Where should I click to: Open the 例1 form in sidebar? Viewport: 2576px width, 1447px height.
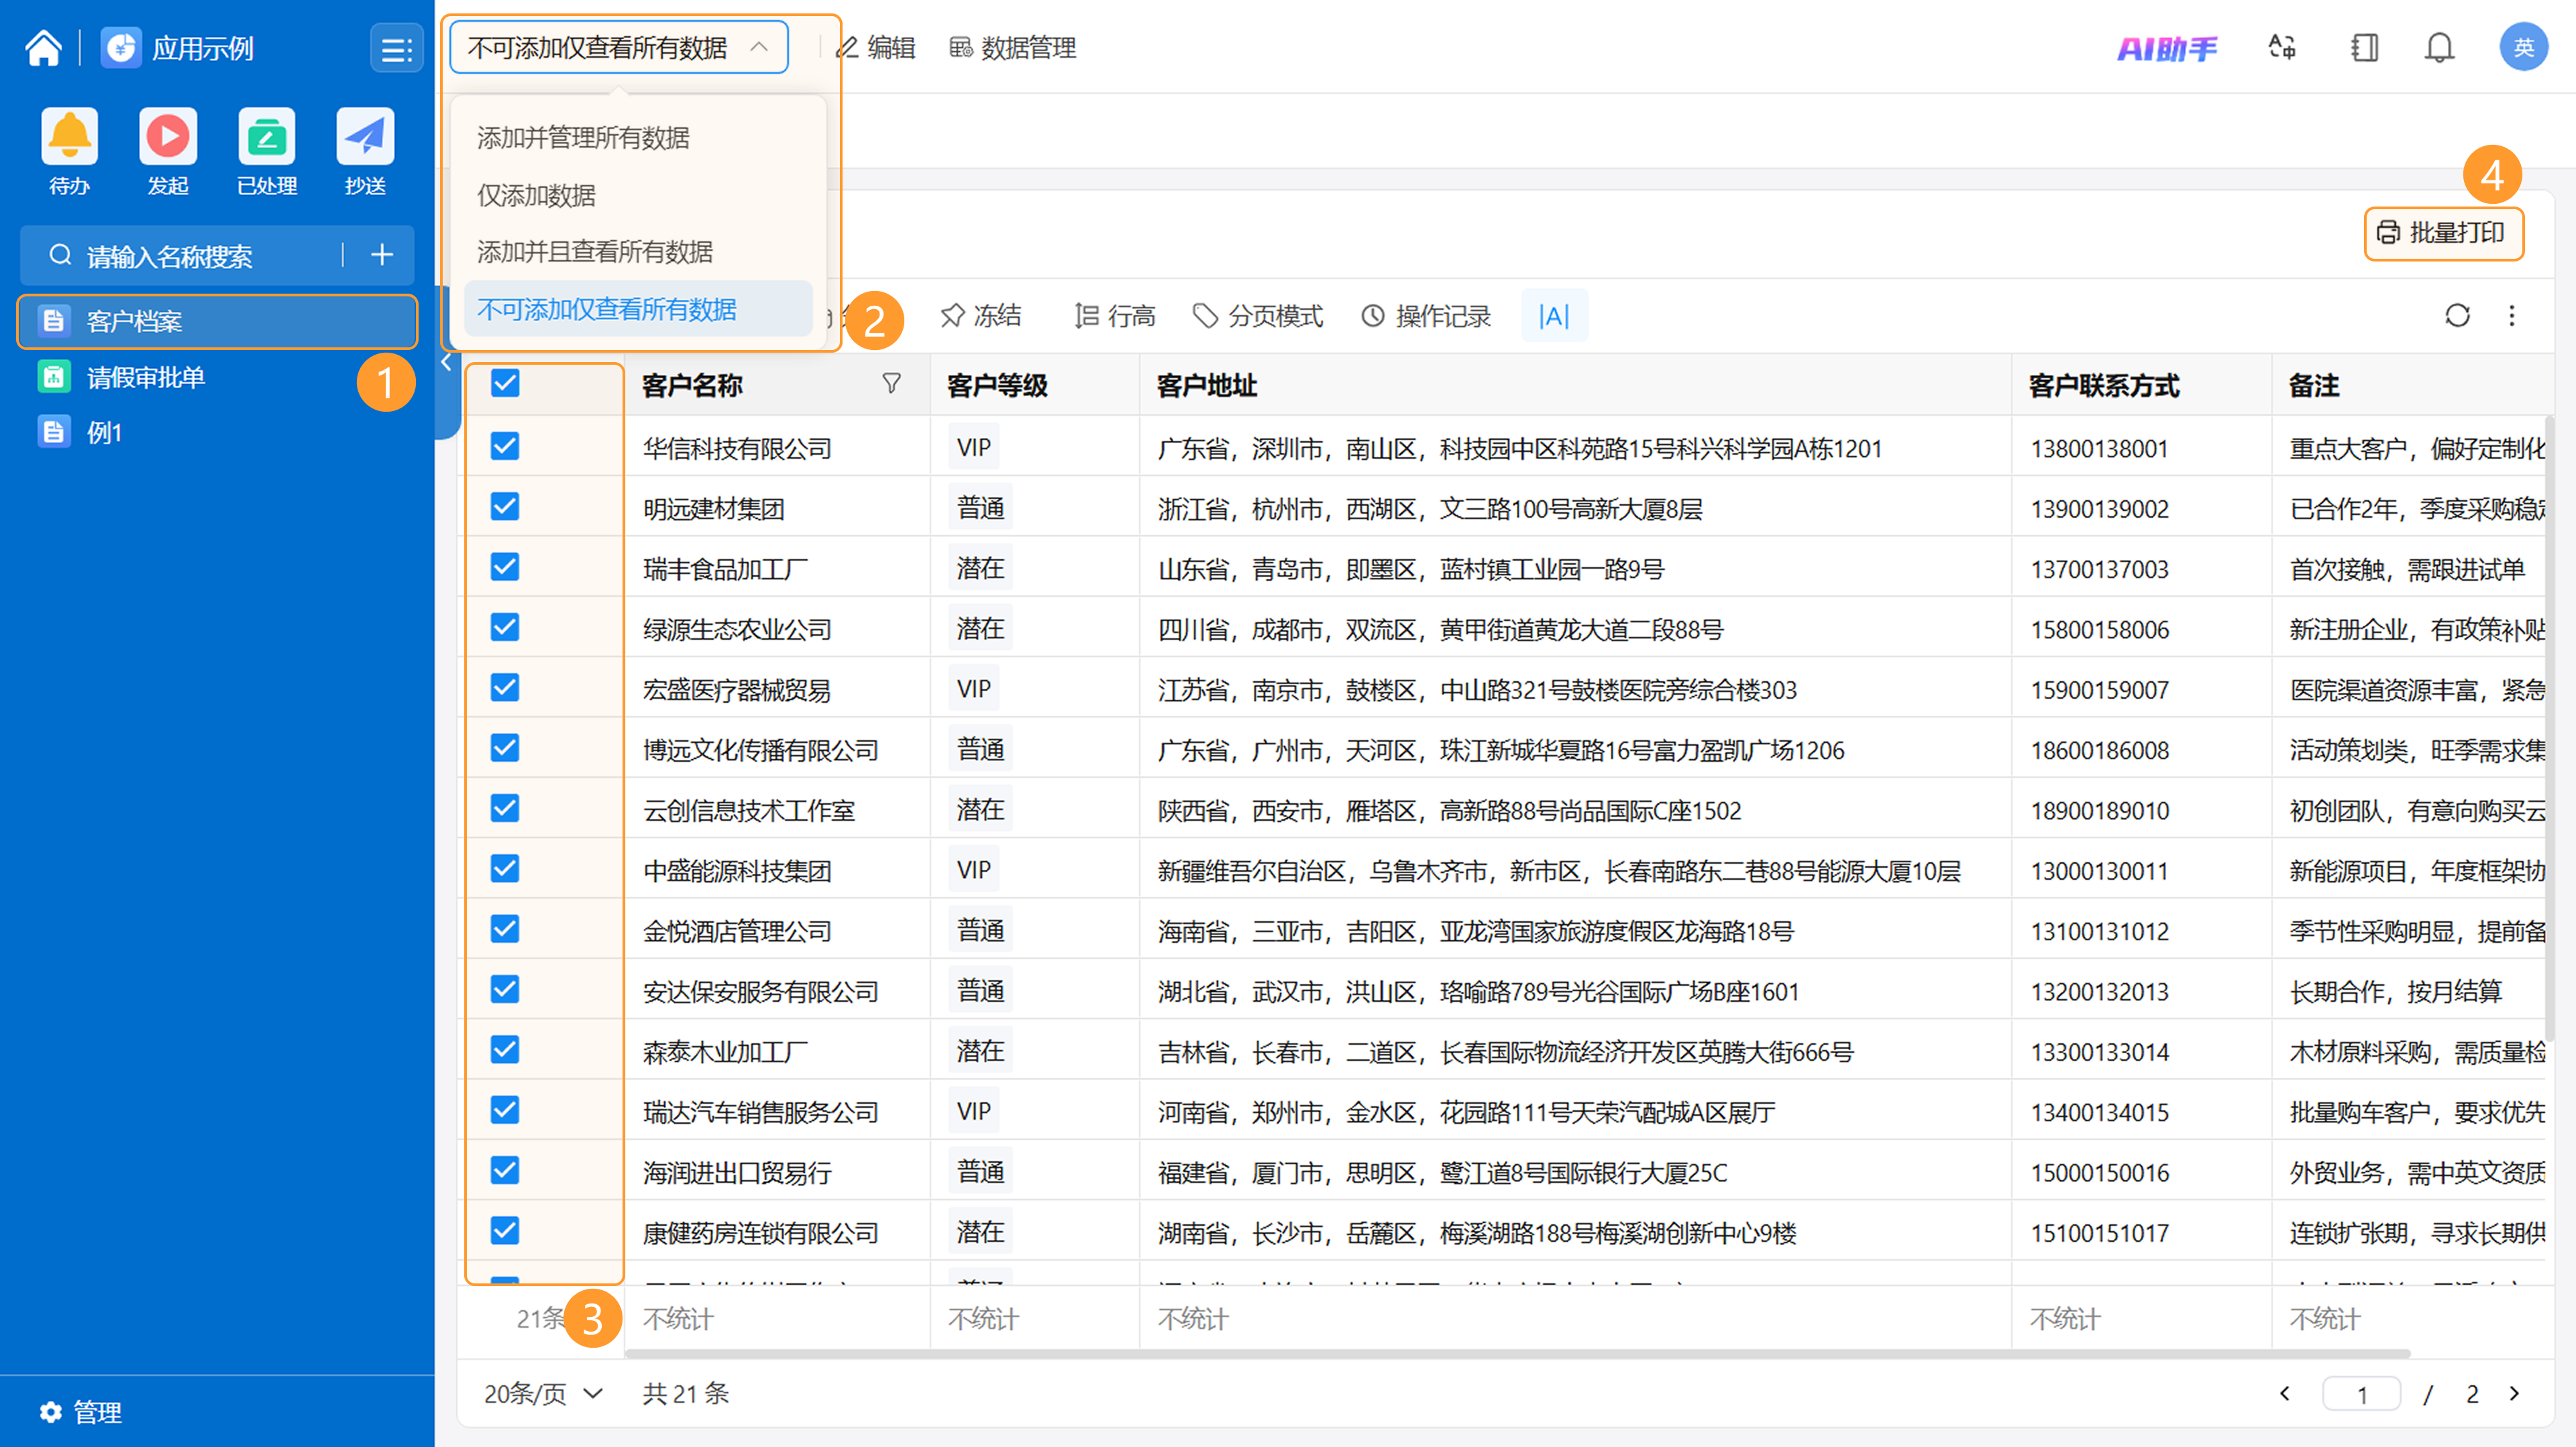(x=217, y=432)
